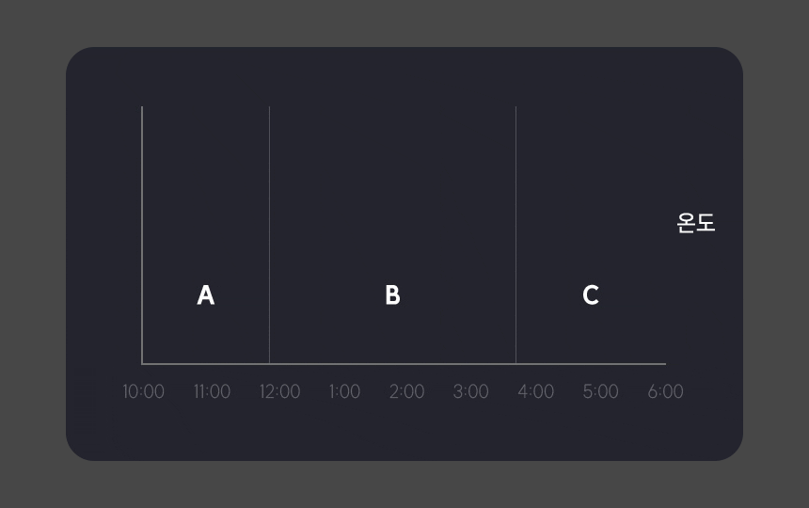Select the 5:00 axis label
The height and width of the screenshot is (508, 809).
coord(600,391)
